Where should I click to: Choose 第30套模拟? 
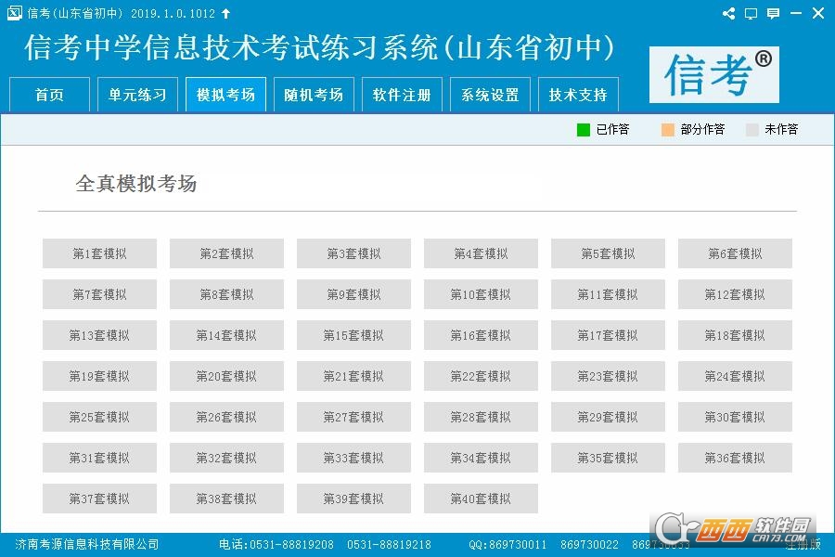[x=735, y=417]
